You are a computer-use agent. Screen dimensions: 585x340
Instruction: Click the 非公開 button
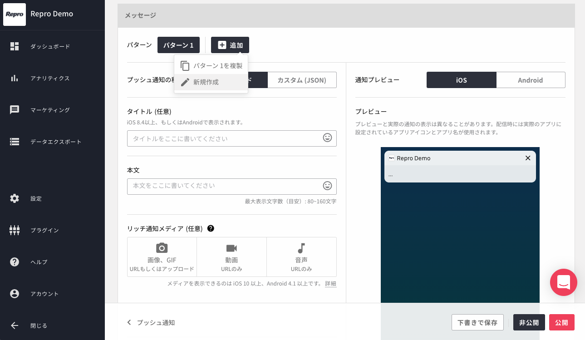[529, 322]
